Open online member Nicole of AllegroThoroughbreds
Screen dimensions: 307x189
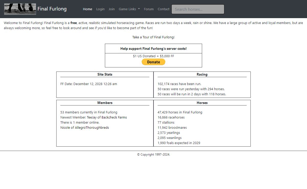84,127
